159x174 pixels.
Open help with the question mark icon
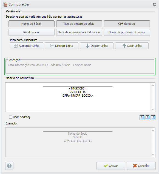pos(9,166)
